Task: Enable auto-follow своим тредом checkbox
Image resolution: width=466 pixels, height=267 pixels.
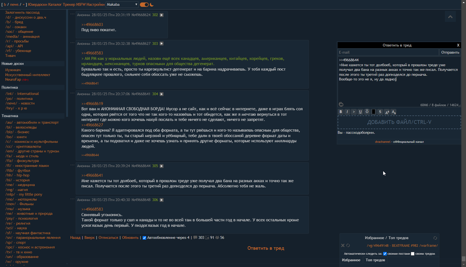Action: [413, 254]
